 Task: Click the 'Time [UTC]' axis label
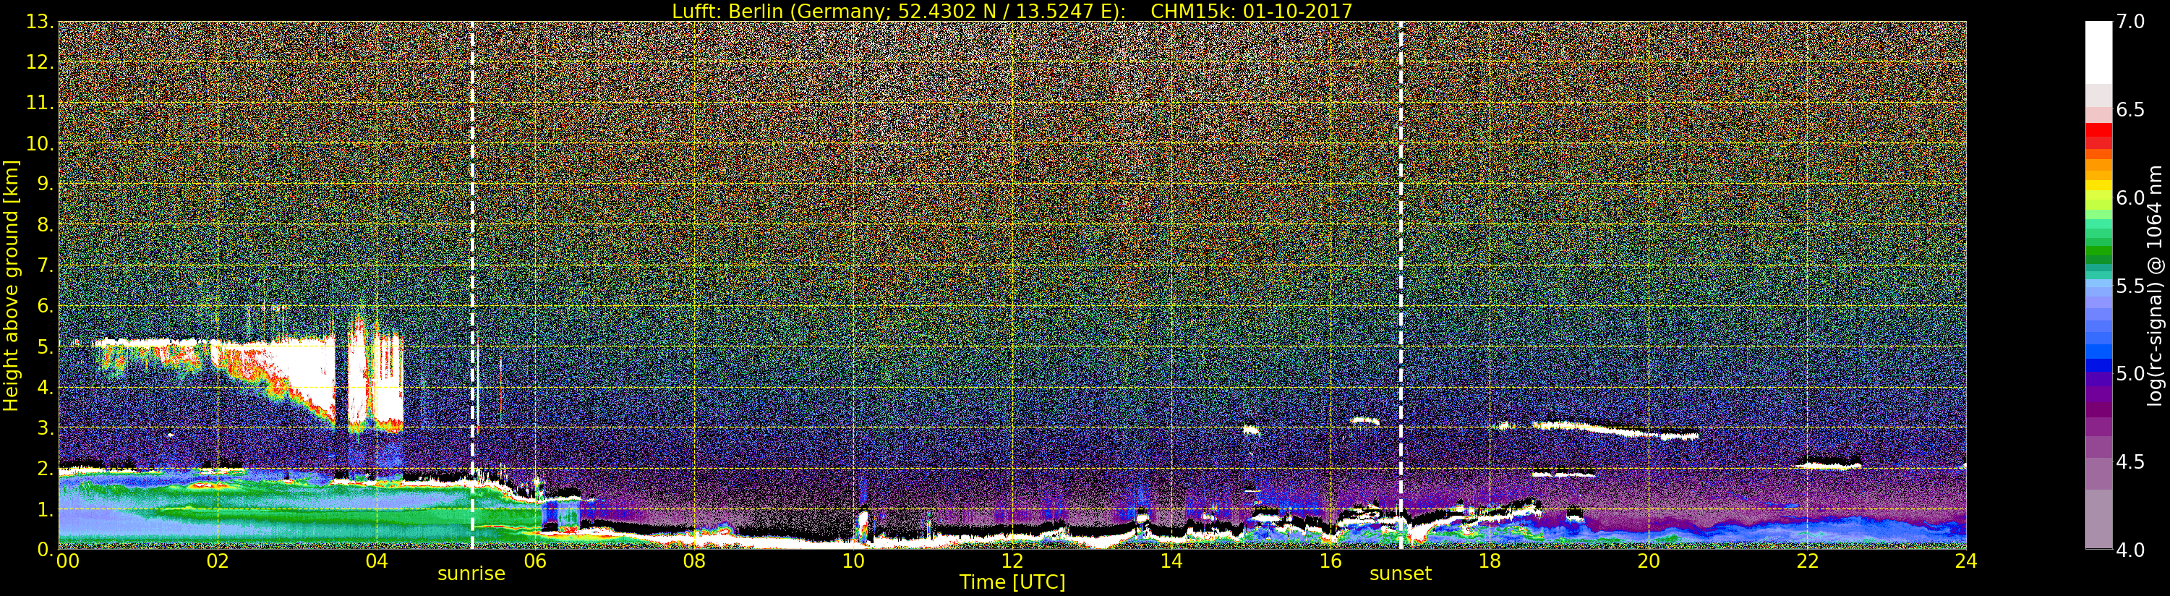pyautogui.click(x=1012, y=582)
